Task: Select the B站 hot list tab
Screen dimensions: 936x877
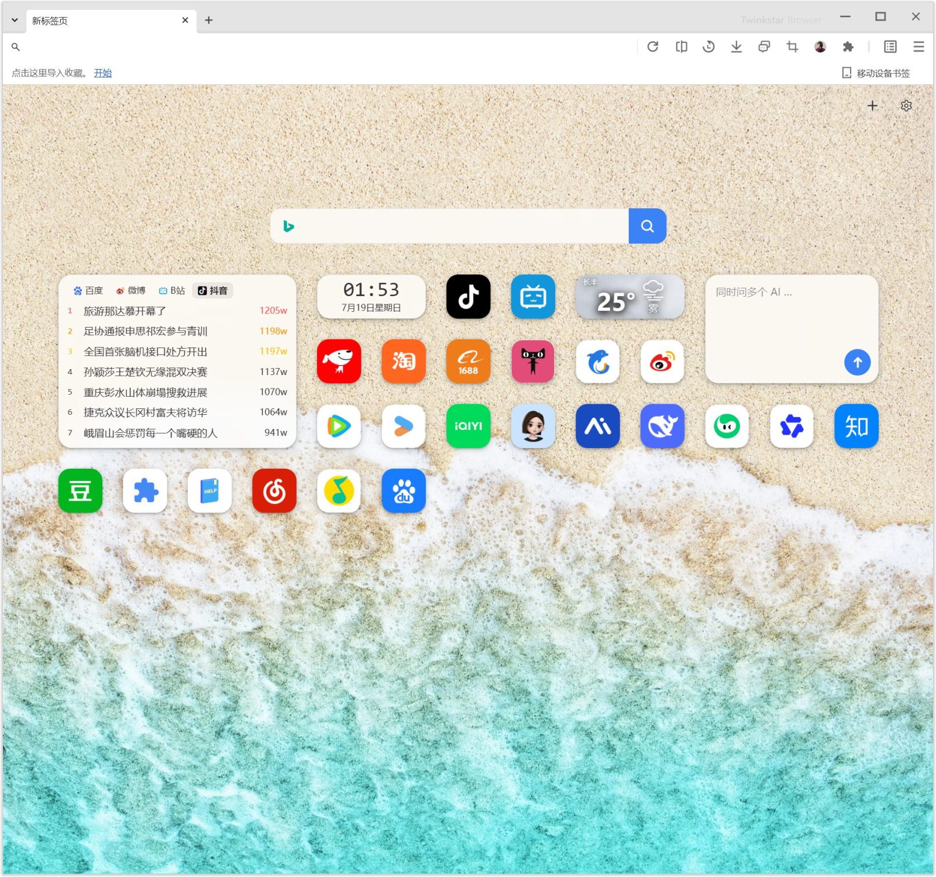Action: point(172,291)
